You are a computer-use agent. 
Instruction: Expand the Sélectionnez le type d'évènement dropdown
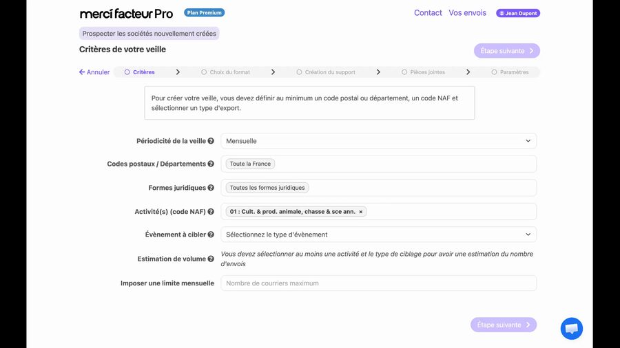coord(378,235)
